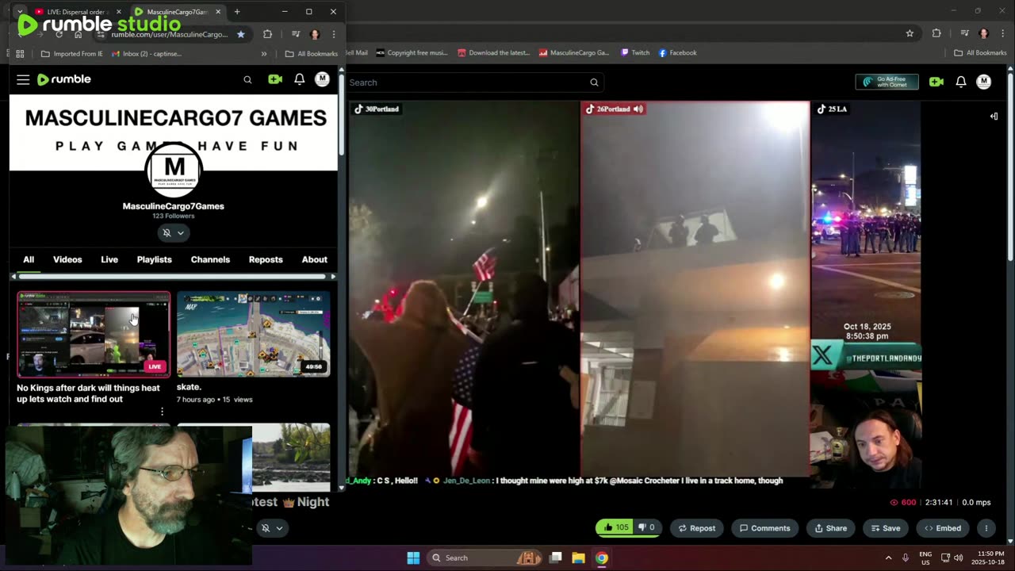Switch to the Live channel tab
Screen dimensions: 1015x571
(x=109, y=259)
